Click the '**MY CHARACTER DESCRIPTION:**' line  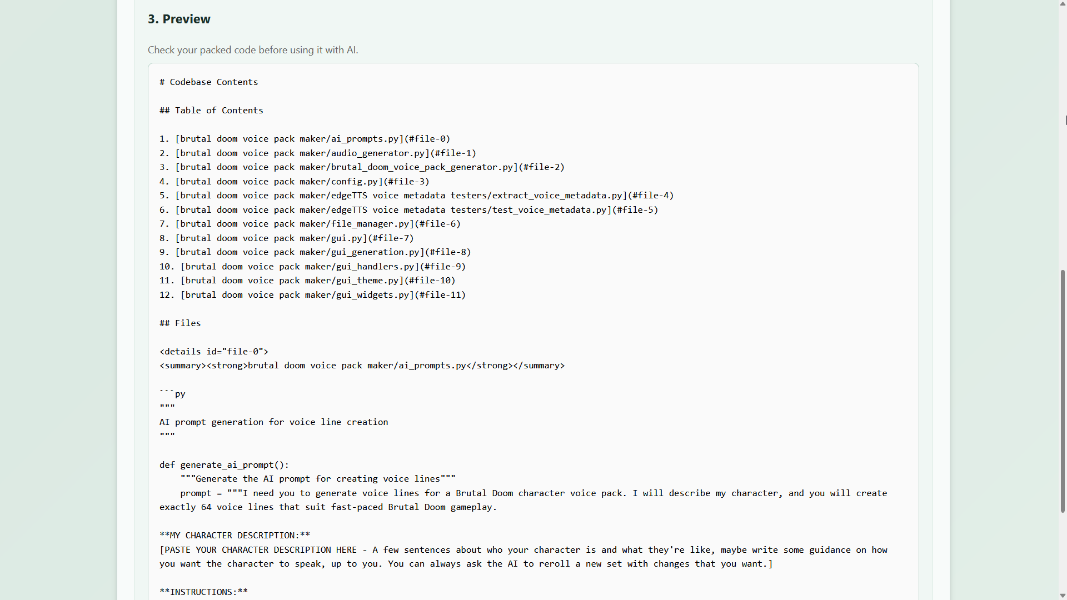(x=235, y=536)
